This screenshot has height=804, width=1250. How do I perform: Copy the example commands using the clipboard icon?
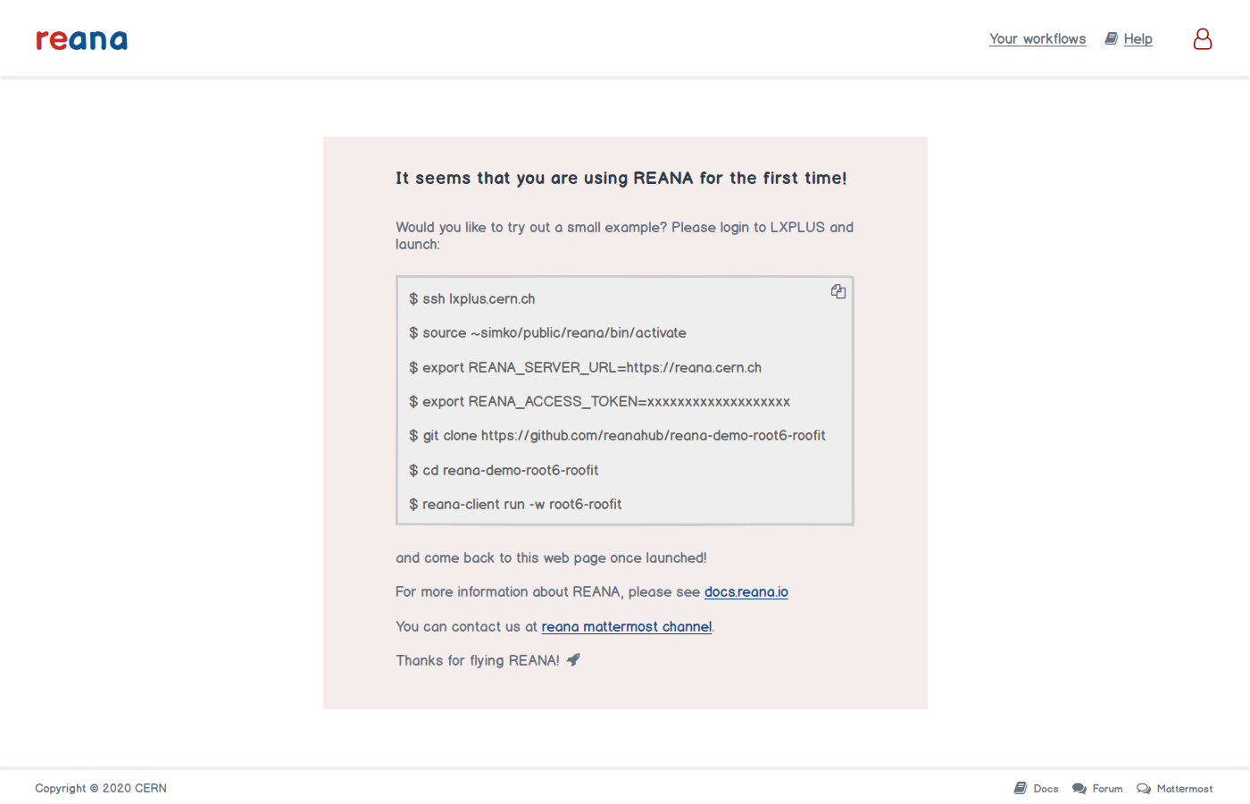(x=838, y=291)
